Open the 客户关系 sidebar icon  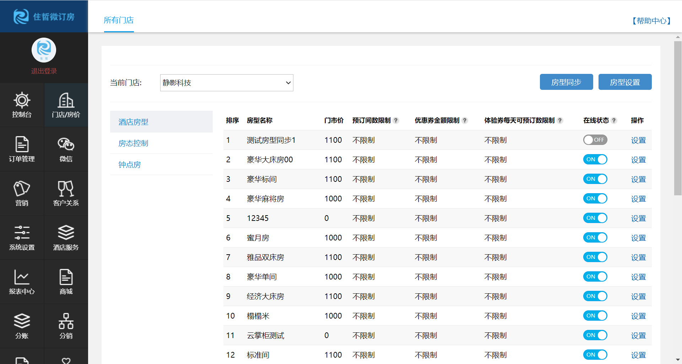click(66, 194)
